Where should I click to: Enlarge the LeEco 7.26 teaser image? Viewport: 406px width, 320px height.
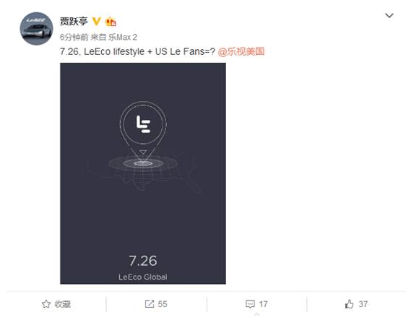pos(143,173)
